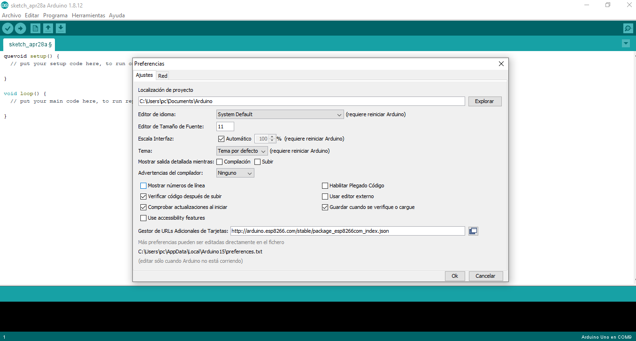Expand the Tema dropdown
Viewport: 636px width, 341px height.
click(242, 151)
